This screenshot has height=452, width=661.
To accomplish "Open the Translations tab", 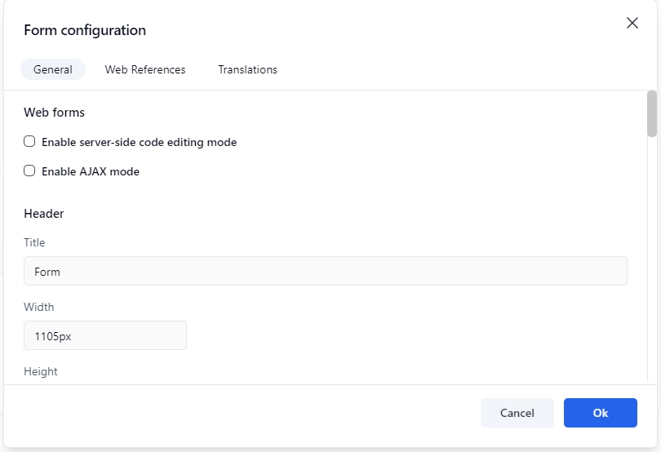I will [x=247, y=69].
